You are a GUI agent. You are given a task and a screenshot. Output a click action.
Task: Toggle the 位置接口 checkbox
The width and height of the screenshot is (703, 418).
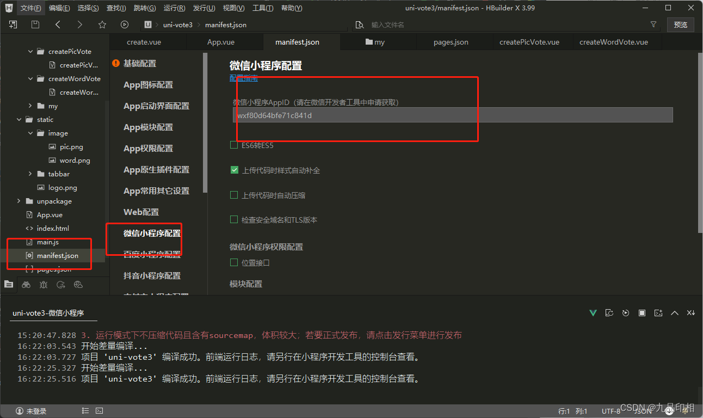[234, 263]
